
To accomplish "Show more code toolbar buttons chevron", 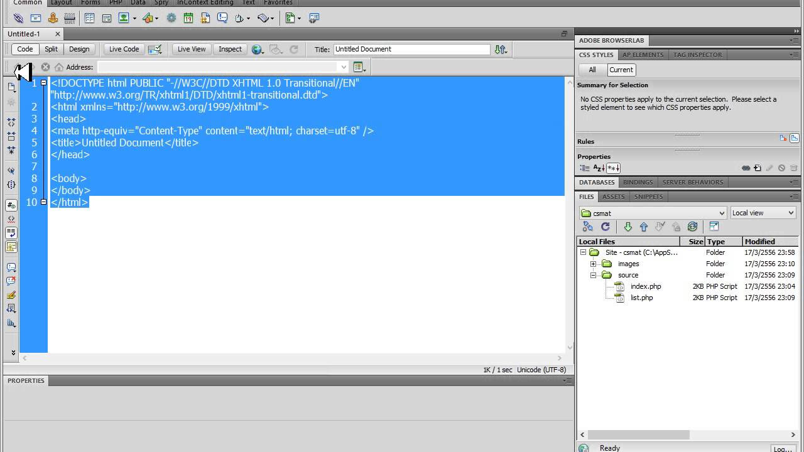I will (13, 353).
